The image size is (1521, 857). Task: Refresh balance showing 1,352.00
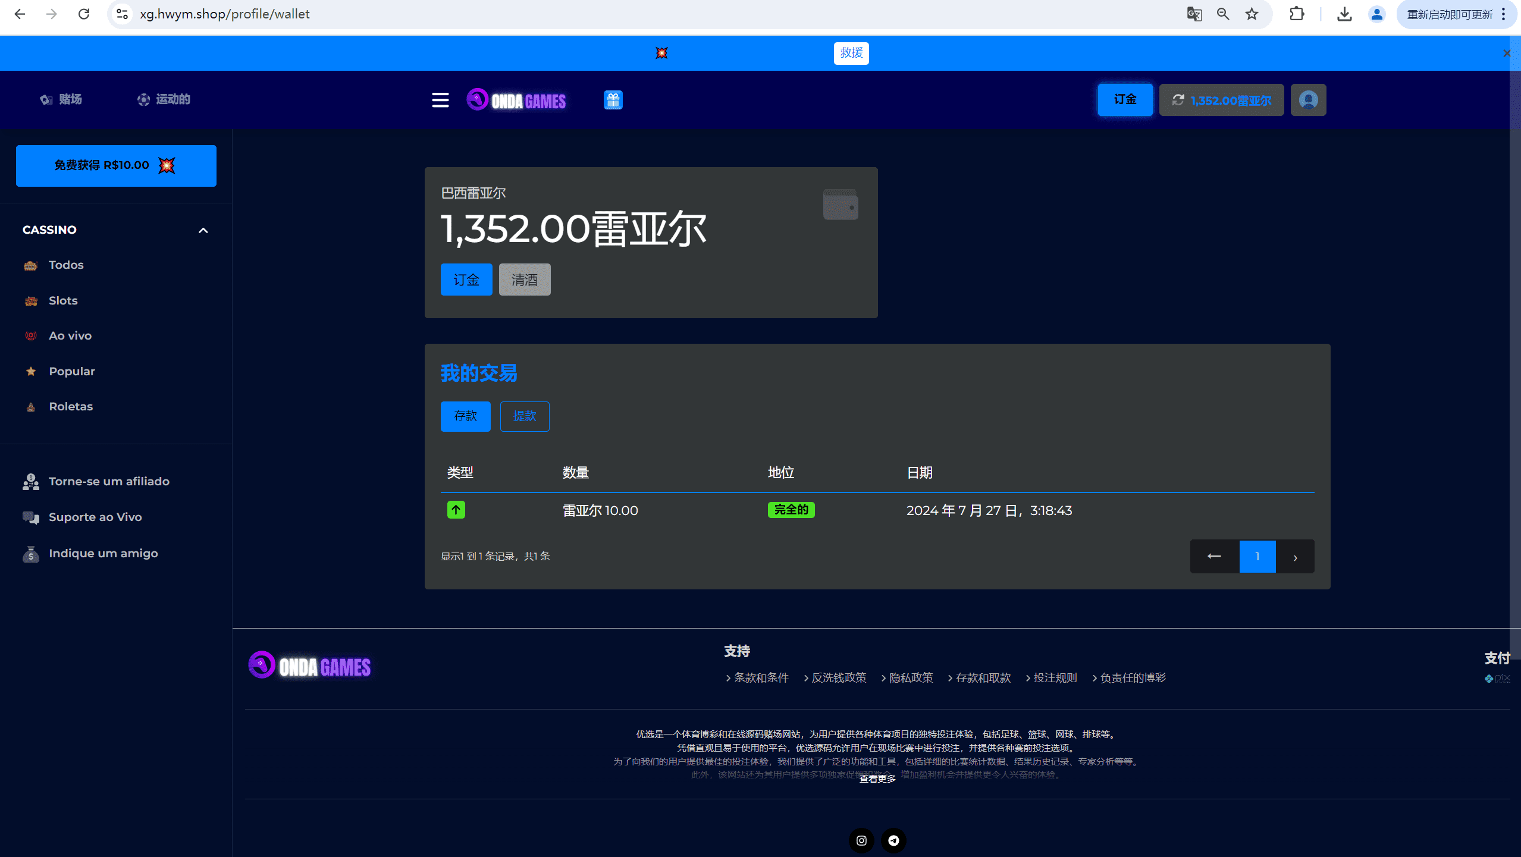click(x=1178, y=100)
